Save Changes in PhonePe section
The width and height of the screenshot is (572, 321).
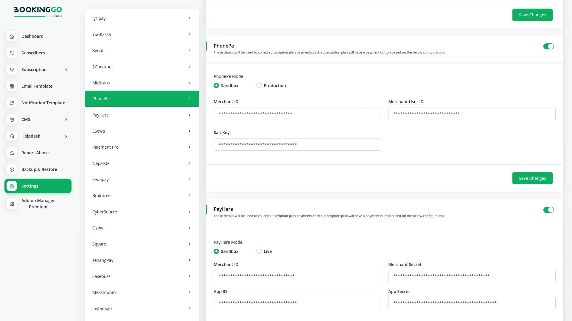[532, 178]
